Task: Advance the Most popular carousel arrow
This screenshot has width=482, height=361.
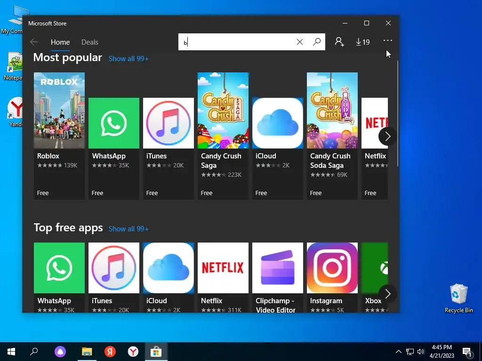Action: click(x=387, y=136)
